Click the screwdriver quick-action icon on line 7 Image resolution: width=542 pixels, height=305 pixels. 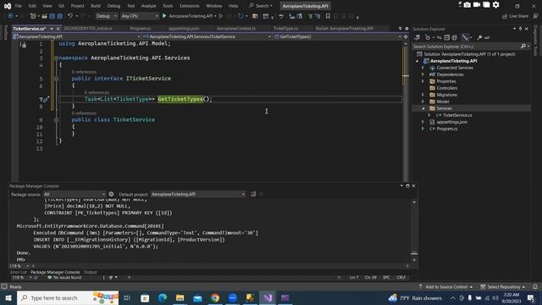tap(46, 99)
